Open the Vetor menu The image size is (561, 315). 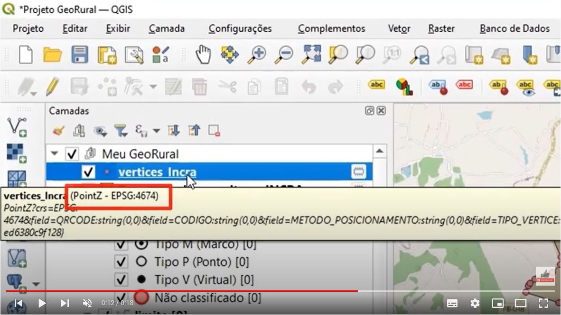click(x=399, y=28)
